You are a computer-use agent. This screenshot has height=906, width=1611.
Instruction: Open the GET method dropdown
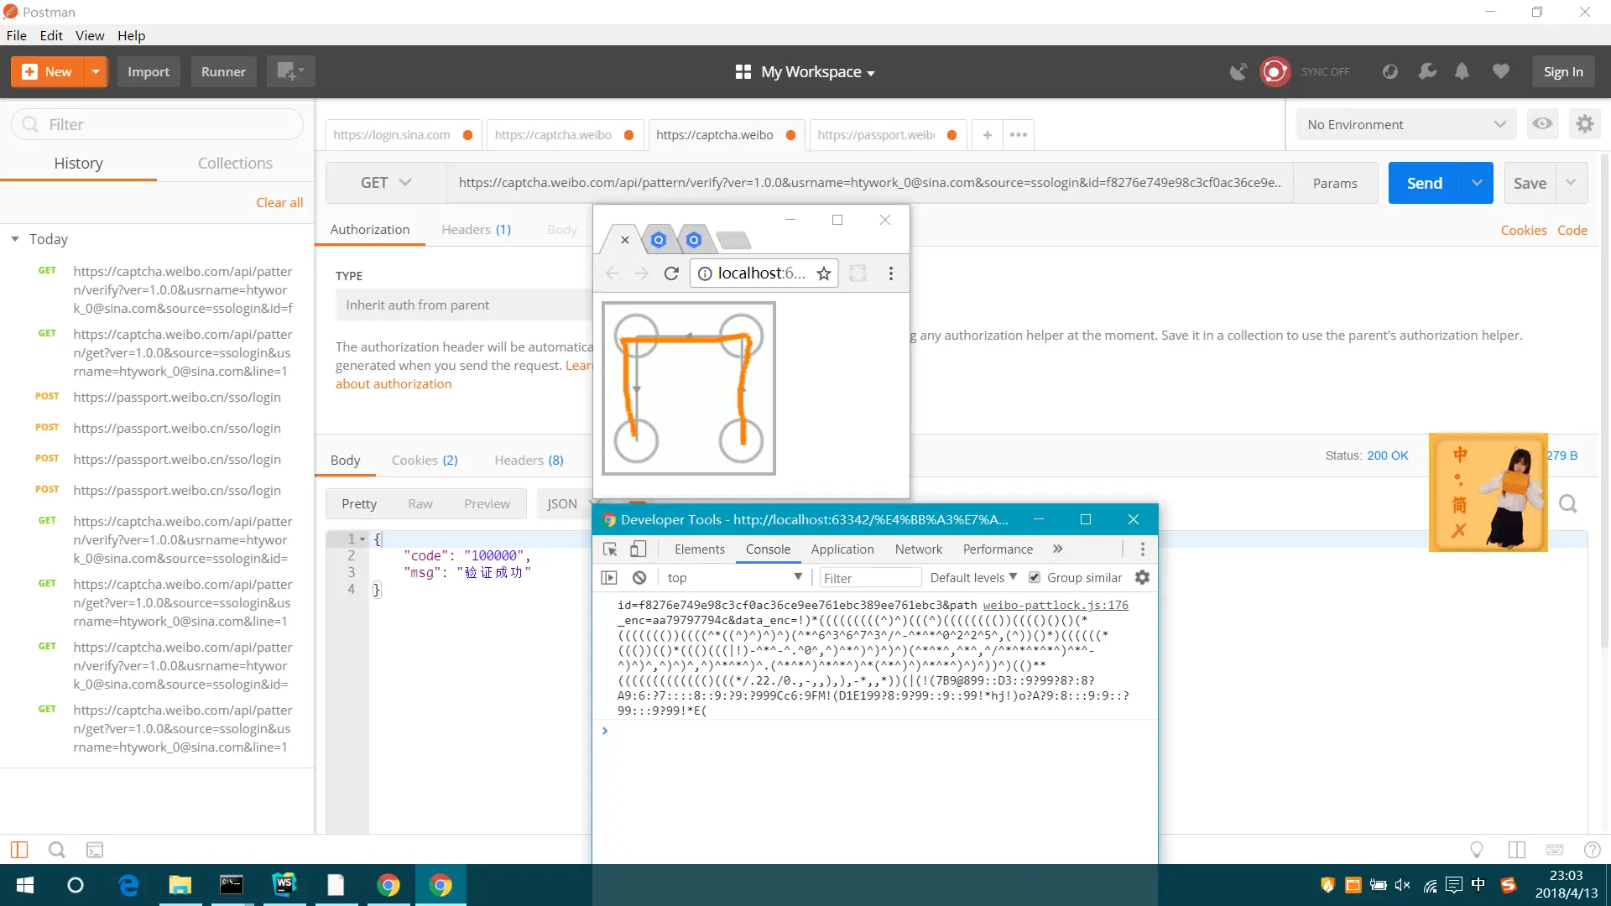(x=385, y=183)
